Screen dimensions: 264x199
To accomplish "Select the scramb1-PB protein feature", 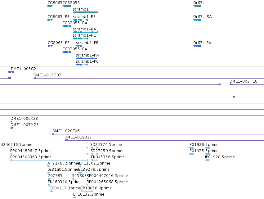I will coord(79,46).
